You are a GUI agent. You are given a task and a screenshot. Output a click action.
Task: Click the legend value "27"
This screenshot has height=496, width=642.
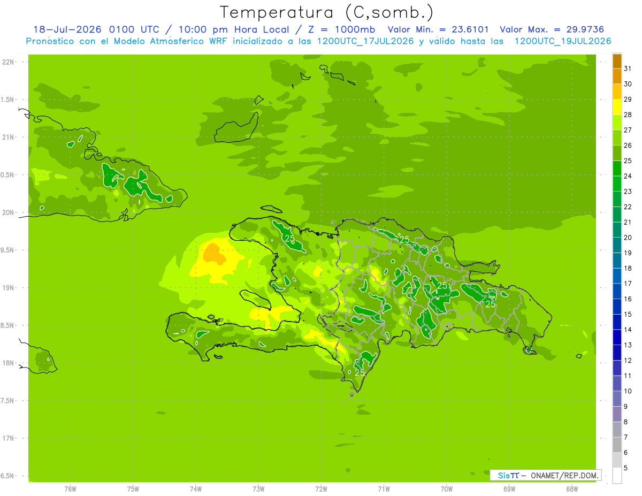628,130
